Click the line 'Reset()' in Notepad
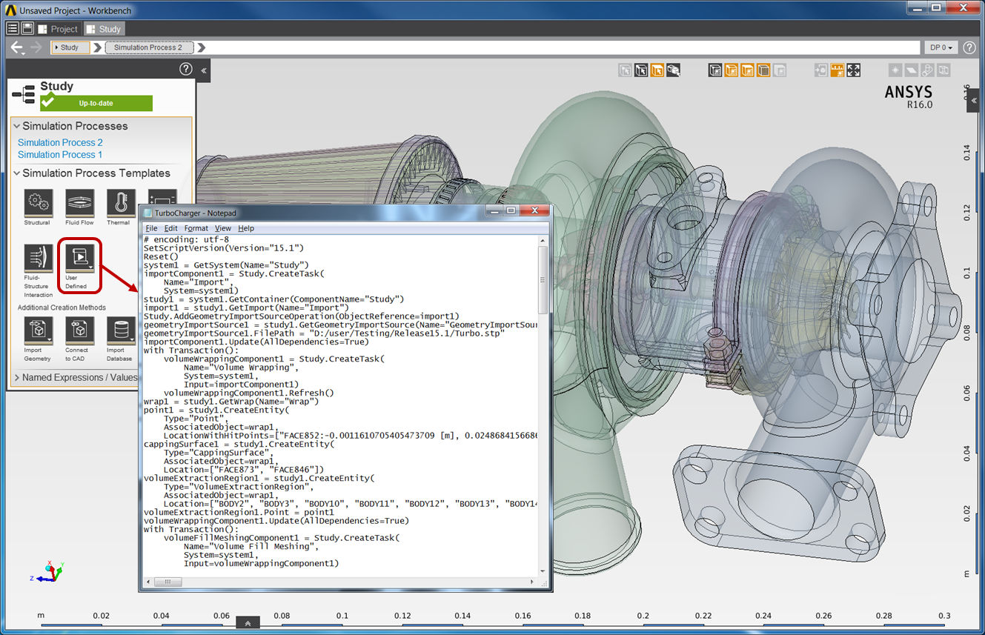This screenshot has width=985, height=635. coord(159,256)
